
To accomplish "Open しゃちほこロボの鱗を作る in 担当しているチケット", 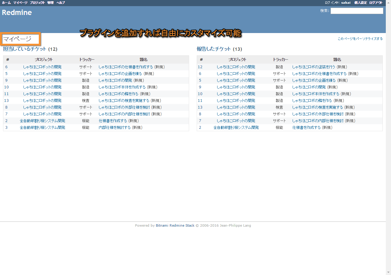I will (x=118, y=94).
